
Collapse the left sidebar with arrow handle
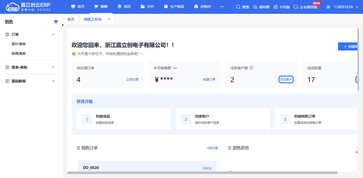62,25
